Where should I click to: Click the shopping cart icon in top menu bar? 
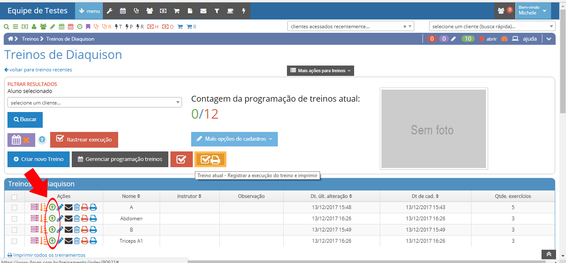[176, 11]
